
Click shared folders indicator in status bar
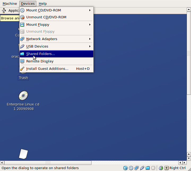(148, 168)
